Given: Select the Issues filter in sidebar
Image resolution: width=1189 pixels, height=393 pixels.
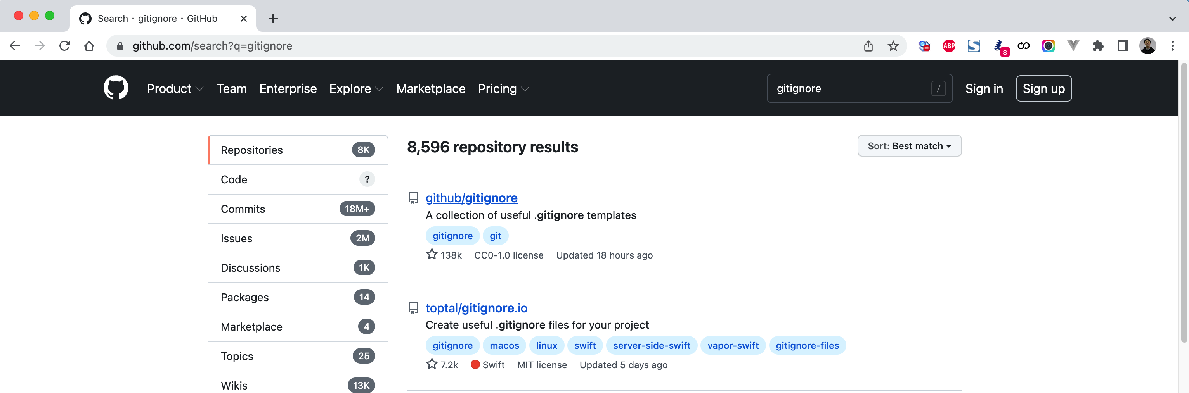Looking at the screenshot, I should coord(298,238).
